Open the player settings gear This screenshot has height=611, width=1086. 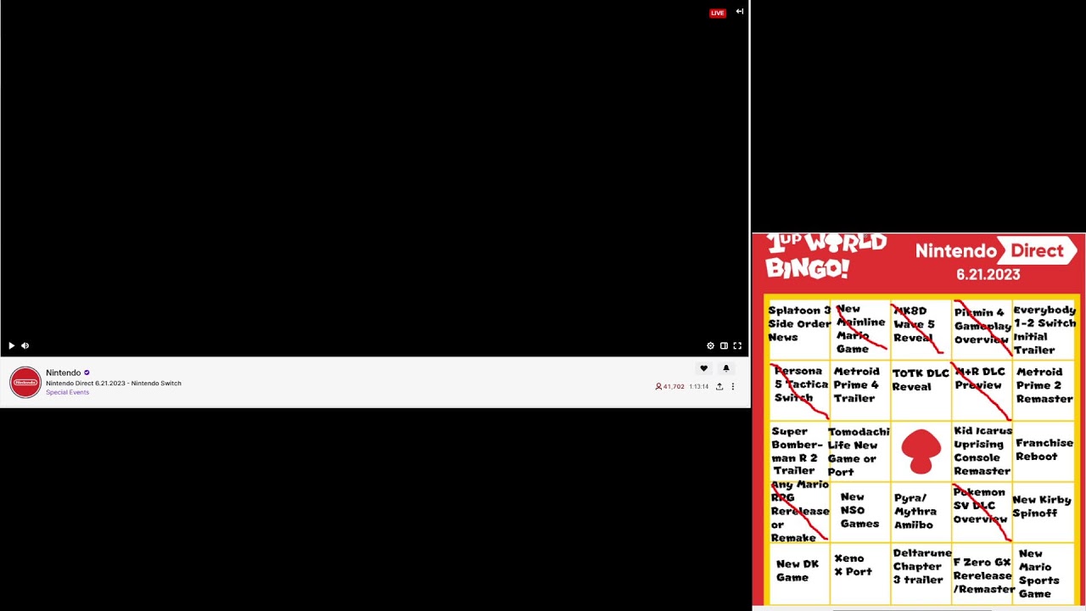pos(710,345)
